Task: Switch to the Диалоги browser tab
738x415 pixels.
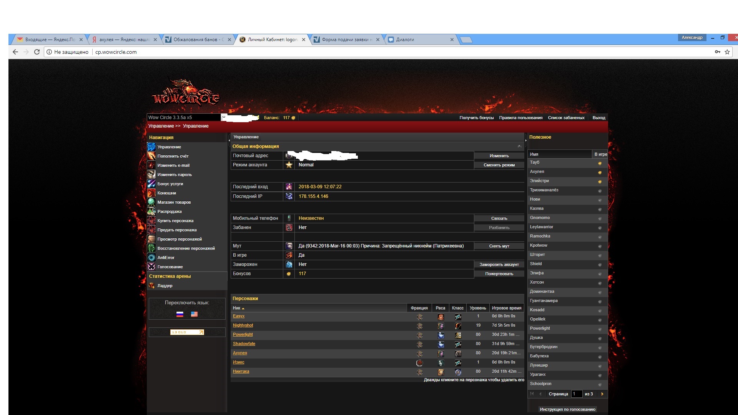Action: point(405,40)
